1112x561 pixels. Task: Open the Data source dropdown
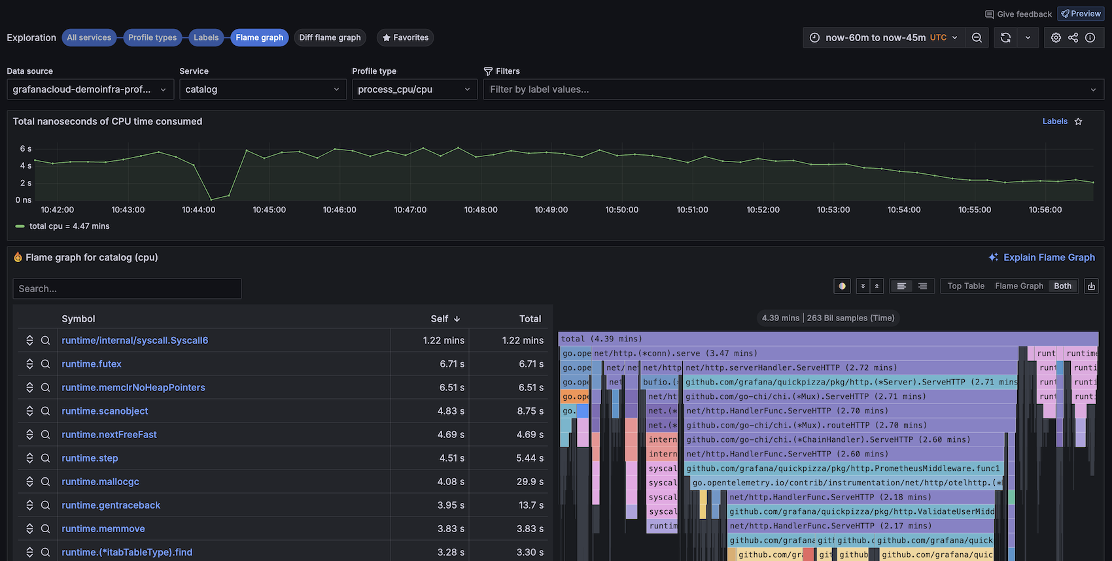click(x=90, y=90)
